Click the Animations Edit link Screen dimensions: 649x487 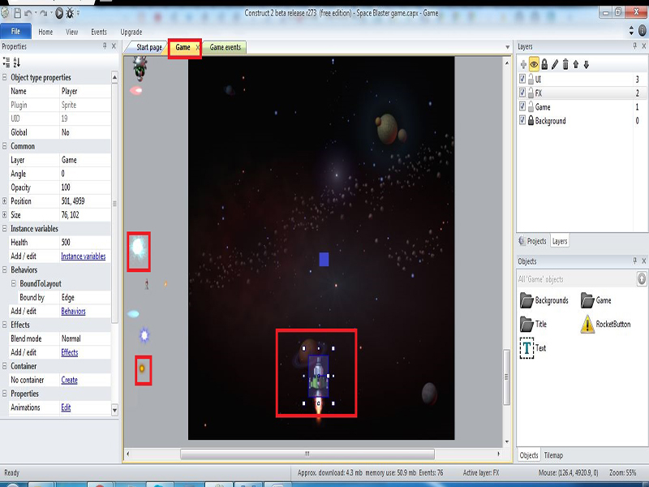point(66,407)
